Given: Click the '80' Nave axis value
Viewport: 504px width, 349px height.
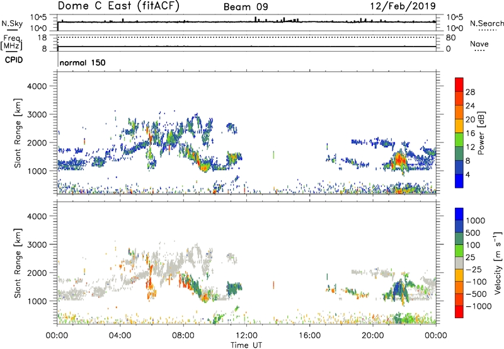Looking at the screenshot, I should point(450,38).
